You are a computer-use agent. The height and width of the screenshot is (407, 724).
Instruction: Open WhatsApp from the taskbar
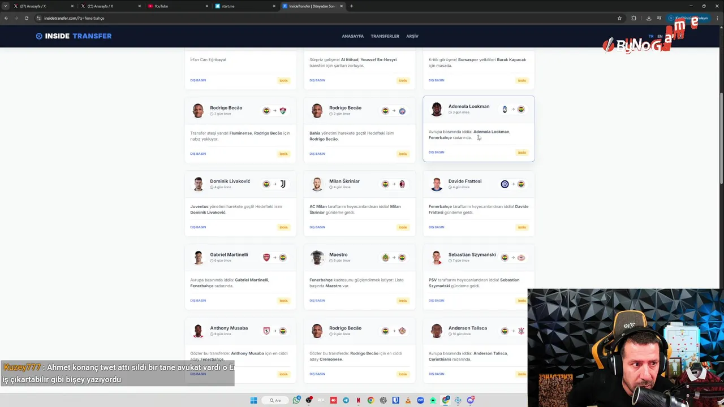click(296, 400)
